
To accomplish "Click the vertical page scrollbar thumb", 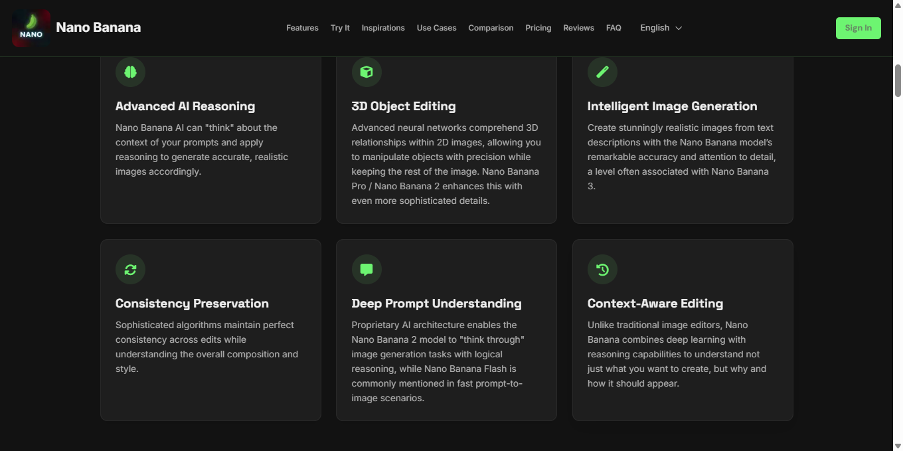I will (898, 81).
